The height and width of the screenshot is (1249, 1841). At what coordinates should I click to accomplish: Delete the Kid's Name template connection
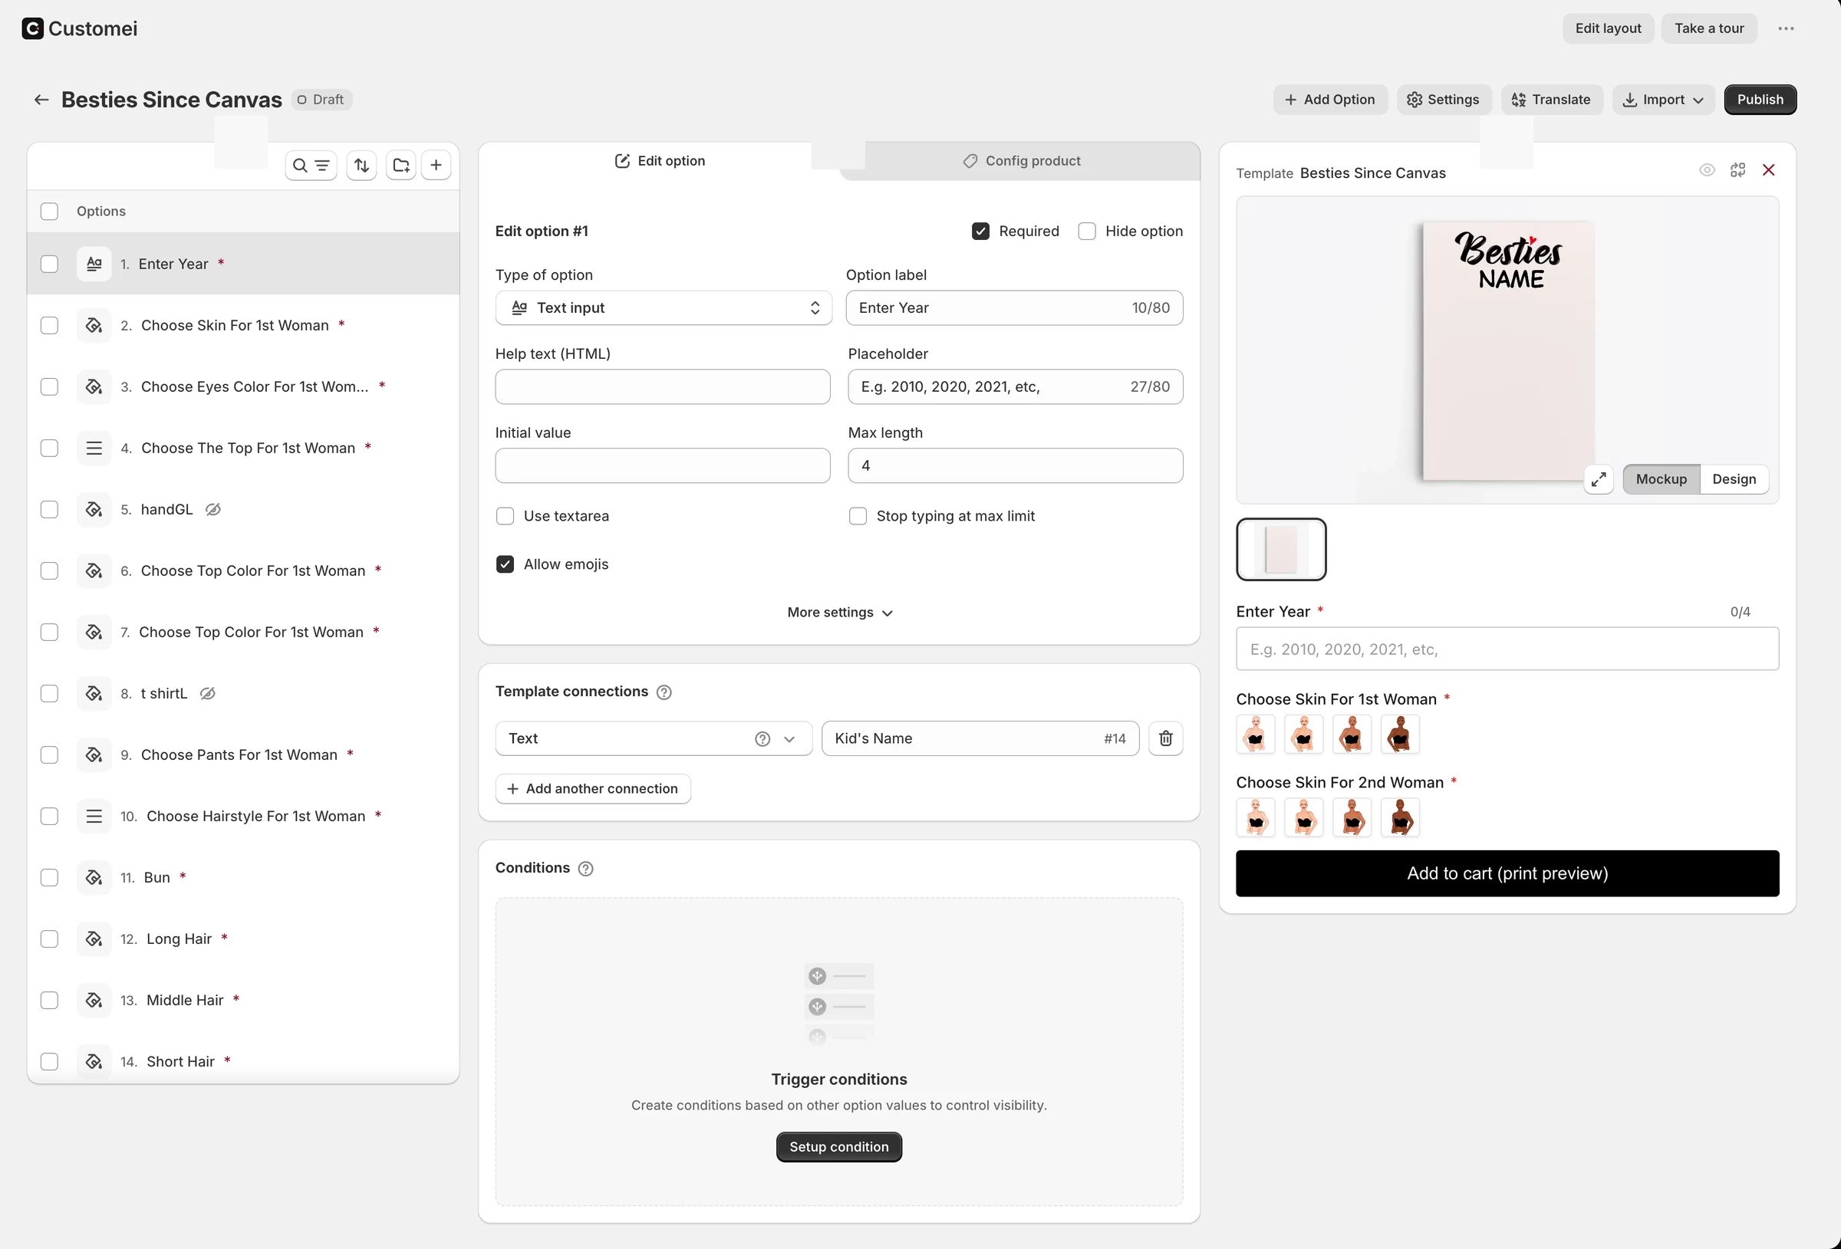pos(1165,738)
